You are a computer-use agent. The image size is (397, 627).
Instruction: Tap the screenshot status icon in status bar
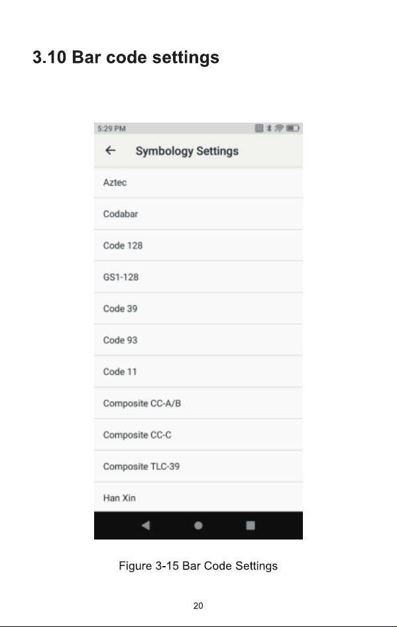[x=259, y=129]
